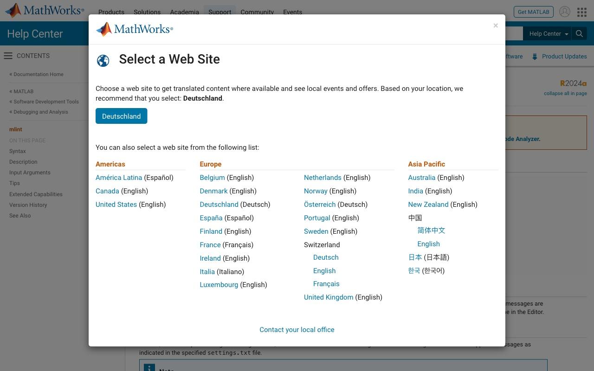Open the Academia menu item
Image resolution: width=594 pixels, height=371 pixels.
184,12
